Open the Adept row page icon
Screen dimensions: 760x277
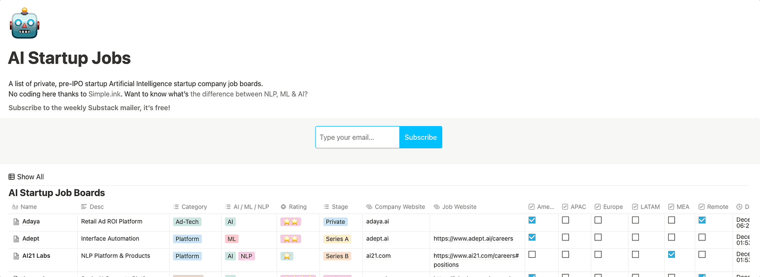[16, 239]
